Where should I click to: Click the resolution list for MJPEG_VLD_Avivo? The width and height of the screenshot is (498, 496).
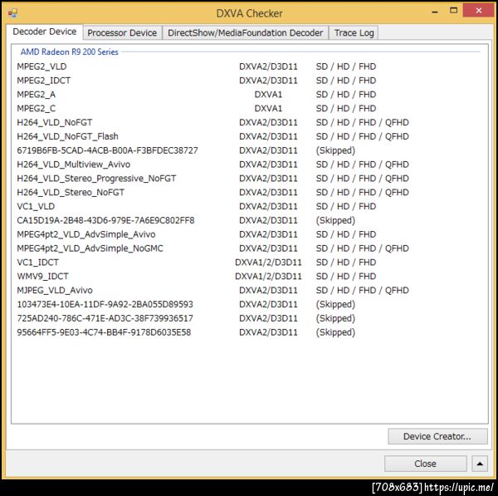(363, 290)
